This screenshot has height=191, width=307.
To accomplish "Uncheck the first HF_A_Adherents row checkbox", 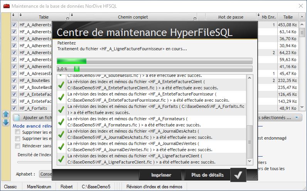I will [14, 25].
